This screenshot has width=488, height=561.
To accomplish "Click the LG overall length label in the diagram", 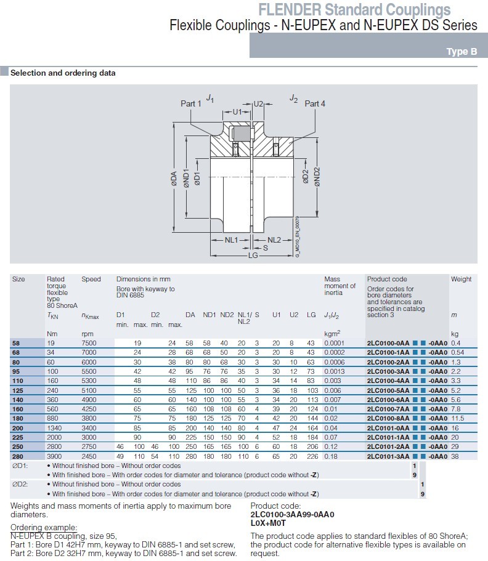I will (x=253, y=256).
